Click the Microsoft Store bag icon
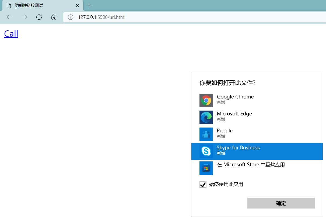The height and width of the screenshot is (219, 326). pyautogui.click(x=206, y=168)
